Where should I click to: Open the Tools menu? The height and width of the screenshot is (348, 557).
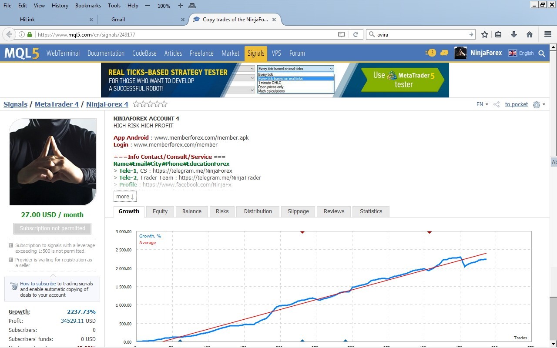[x=114, y=6]
